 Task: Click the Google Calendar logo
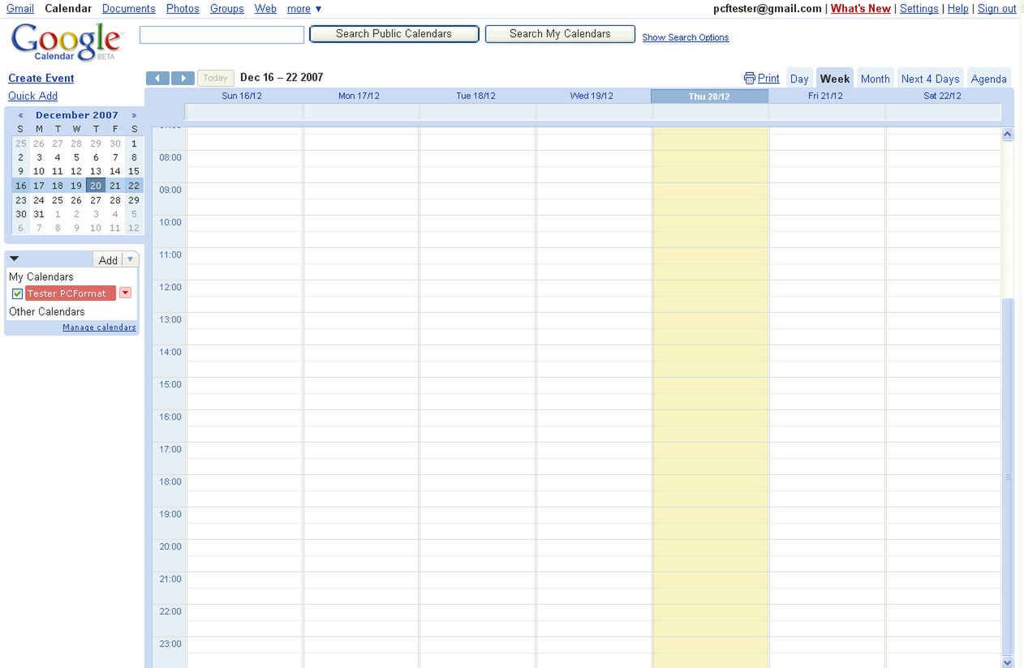[67, 42]
